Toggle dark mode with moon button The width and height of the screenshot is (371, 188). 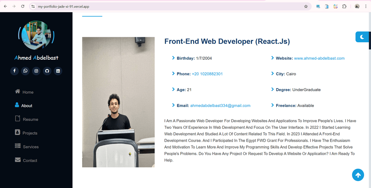pos(362,37)
